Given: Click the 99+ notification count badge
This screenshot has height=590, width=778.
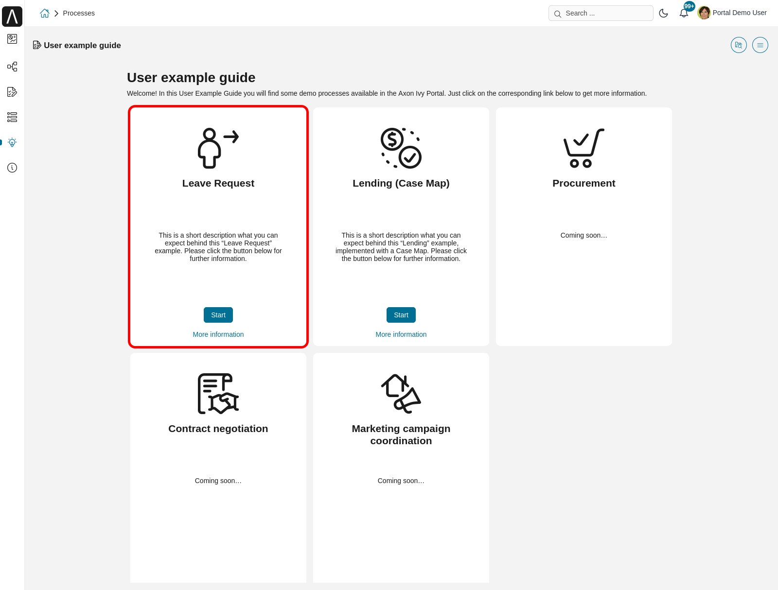Looking at the screenshot, I should click(x=689, y=6).
